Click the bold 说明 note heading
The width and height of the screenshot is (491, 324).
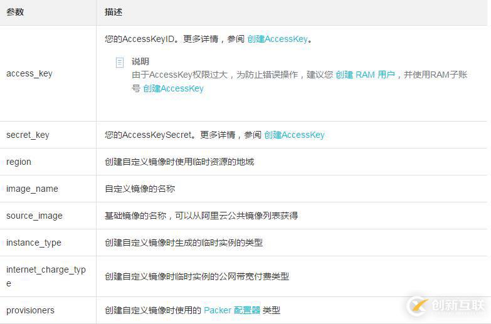140,61
